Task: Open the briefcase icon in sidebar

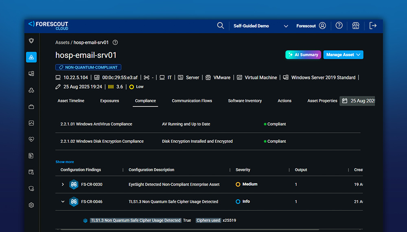Action: click(31, 107)
